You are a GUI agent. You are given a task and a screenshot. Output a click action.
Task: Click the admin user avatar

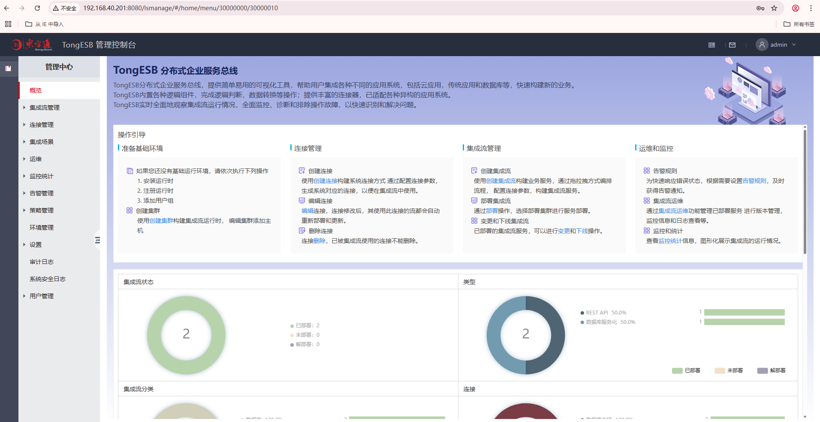point(762,45)
